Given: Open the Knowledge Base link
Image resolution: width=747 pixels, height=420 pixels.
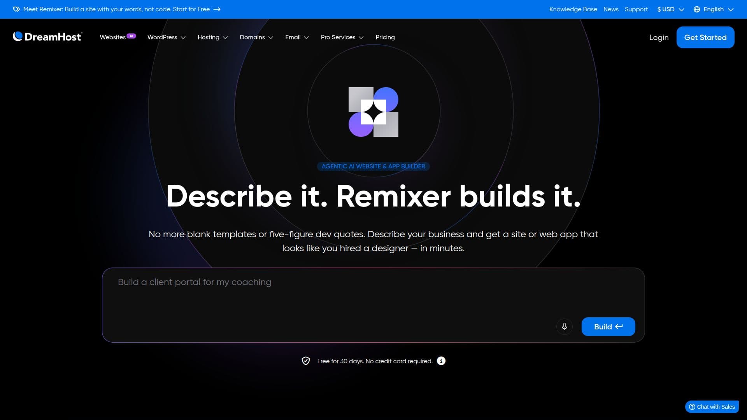Looking at the screenshot, I should tap(573, 9).
